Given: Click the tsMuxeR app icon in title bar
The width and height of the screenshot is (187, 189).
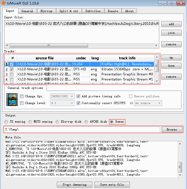Looking at the screenshot, I should pos(4,3).
